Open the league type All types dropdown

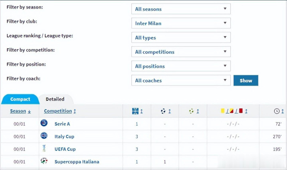[x=181, y=37]
